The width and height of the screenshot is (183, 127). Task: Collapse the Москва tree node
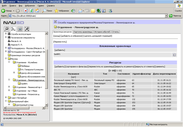[6, 59]
